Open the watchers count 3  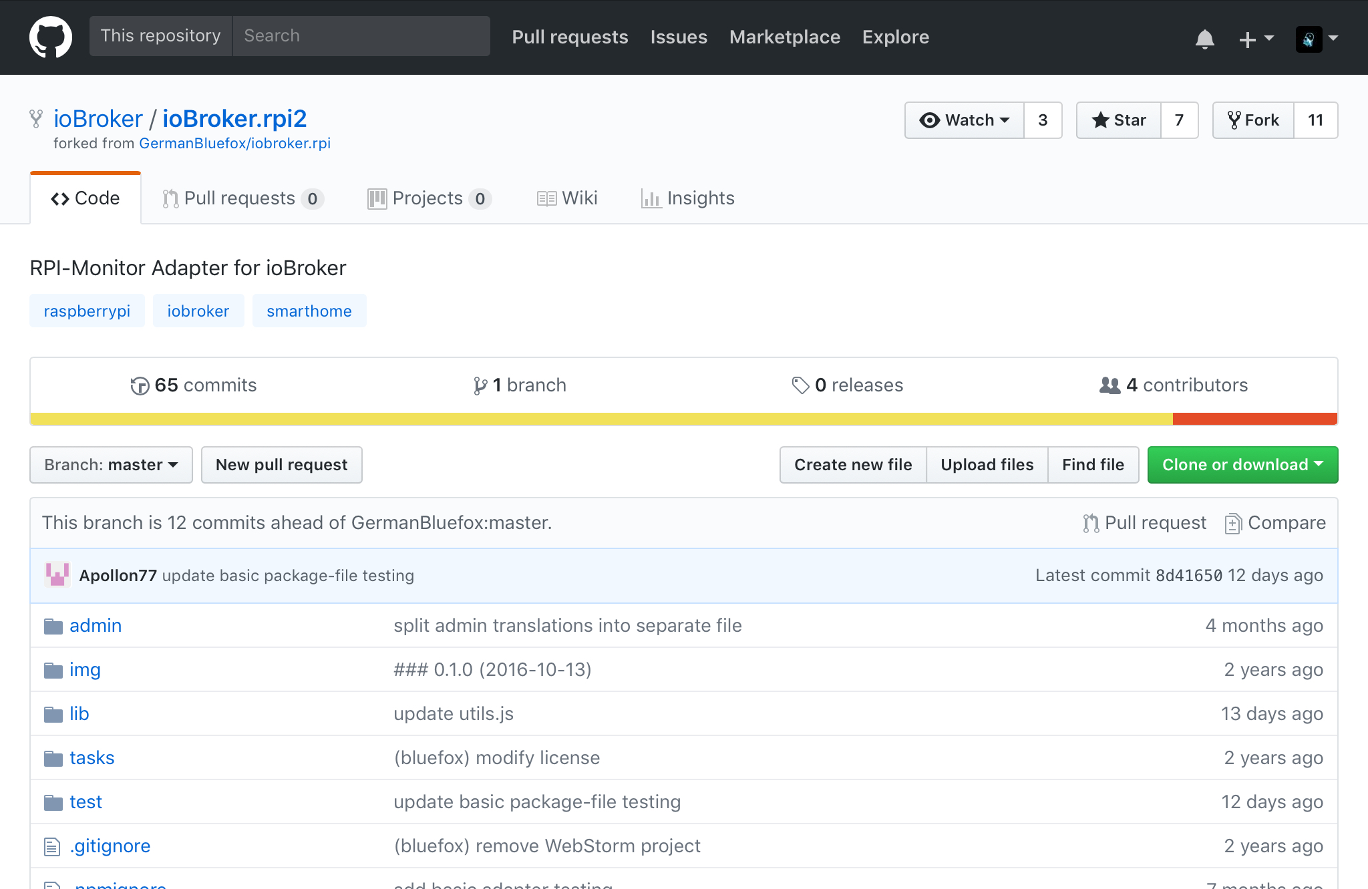[x=1043, y=120]
